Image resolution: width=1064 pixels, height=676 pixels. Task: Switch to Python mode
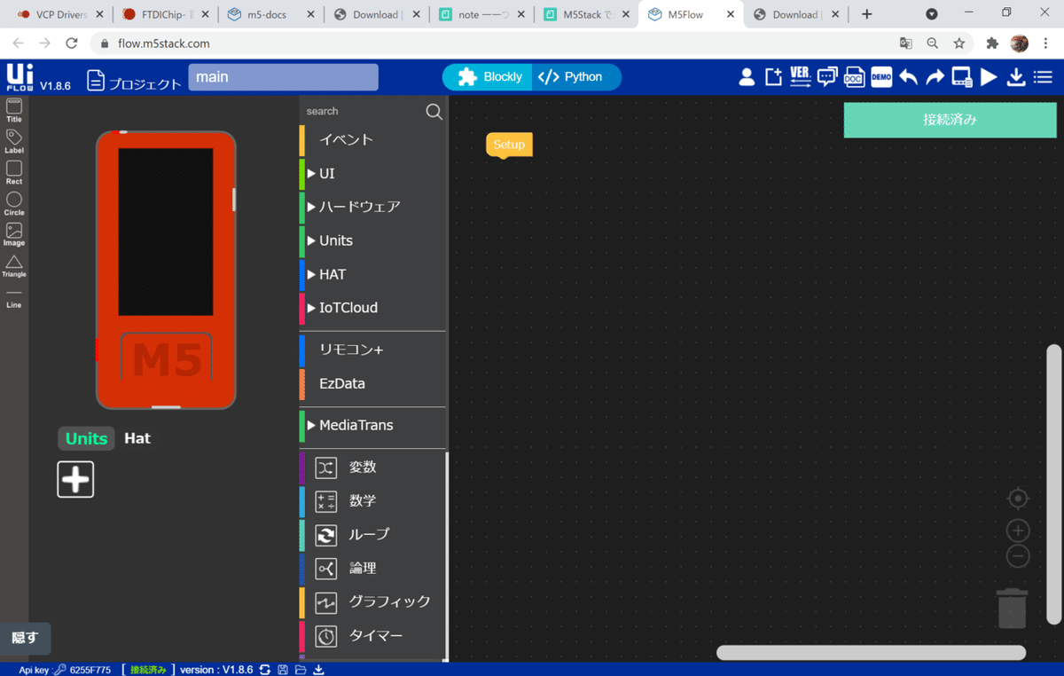point(576,77)
